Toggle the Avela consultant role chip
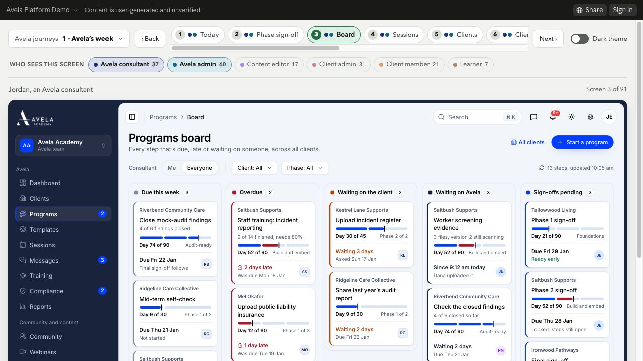Image resolution: width=643 pixels, height=361 pixels. pos(126,64)
